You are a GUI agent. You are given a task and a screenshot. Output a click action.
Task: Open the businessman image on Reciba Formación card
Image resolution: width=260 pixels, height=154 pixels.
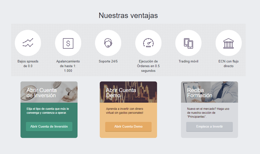coord(209,92)
